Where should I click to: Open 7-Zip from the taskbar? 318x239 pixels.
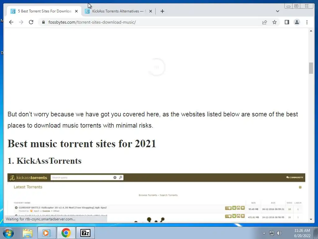click(85, 233)
